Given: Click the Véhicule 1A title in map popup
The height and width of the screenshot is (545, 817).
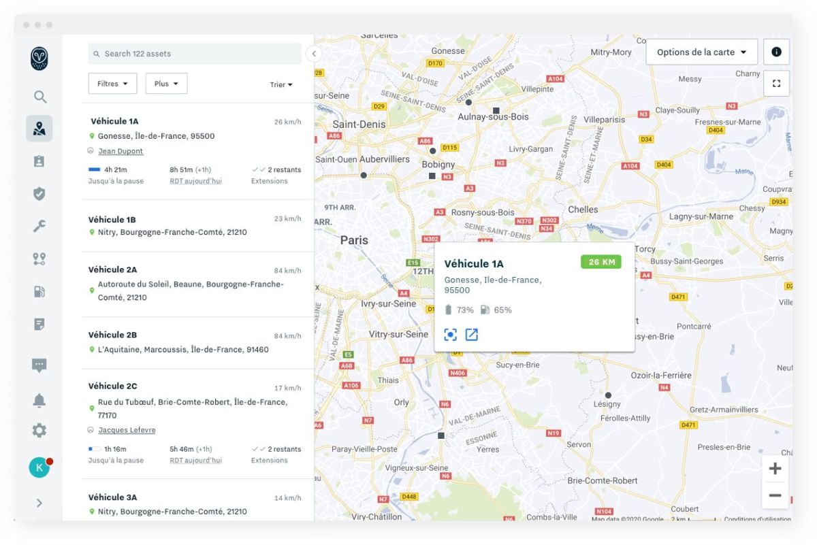Looking at the screenshot, I should (474, 264).
